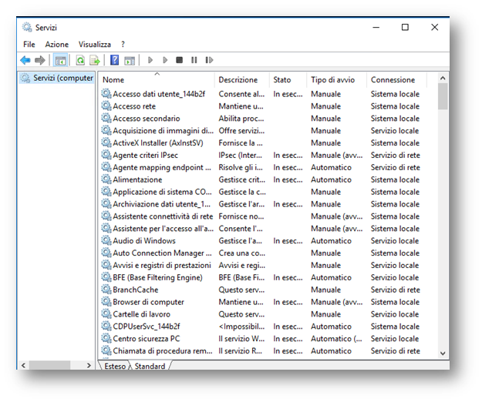482x402 pixels.
Task: Click gear icon of Cartelle di lavoro
Action: (106, 314)
